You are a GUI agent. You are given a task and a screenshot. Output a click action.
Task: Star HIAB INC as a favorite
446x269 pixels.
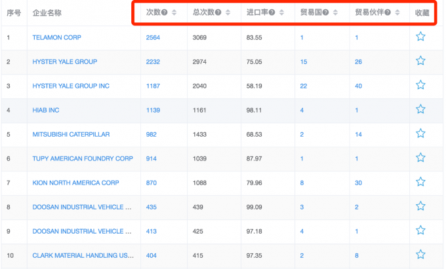click(420, 109)
